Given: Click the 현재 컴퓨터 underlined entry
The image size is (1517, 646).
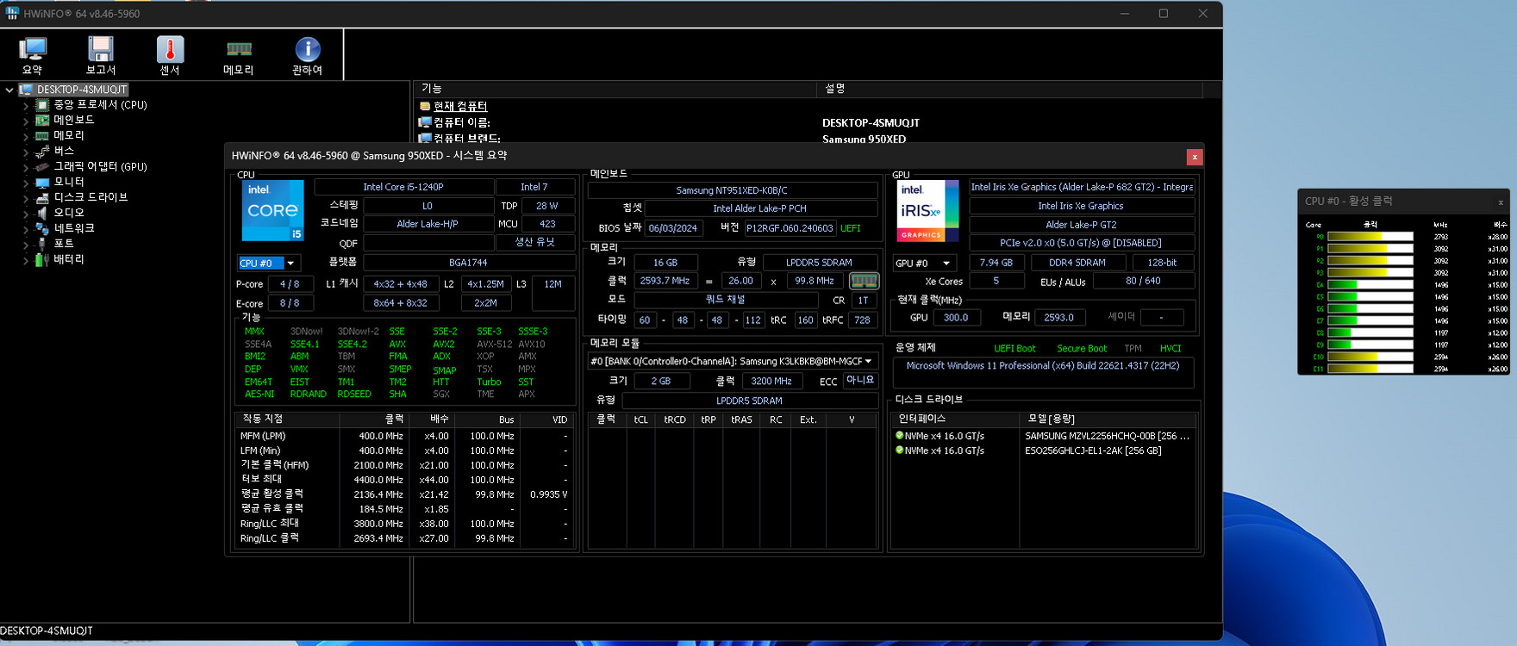Looking at the screenshot, I should (x=460, y=107).
